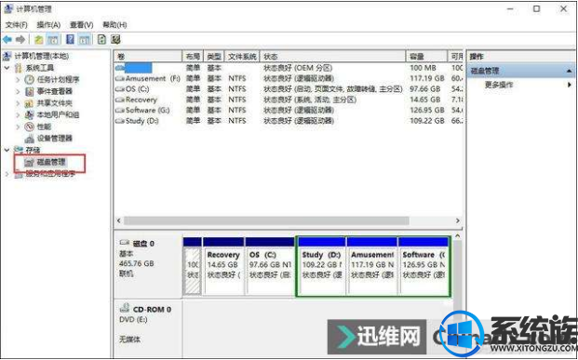Select the Study (D:) volume row
The width and height of the screenshot is (578, 360).
pos(289,121)
